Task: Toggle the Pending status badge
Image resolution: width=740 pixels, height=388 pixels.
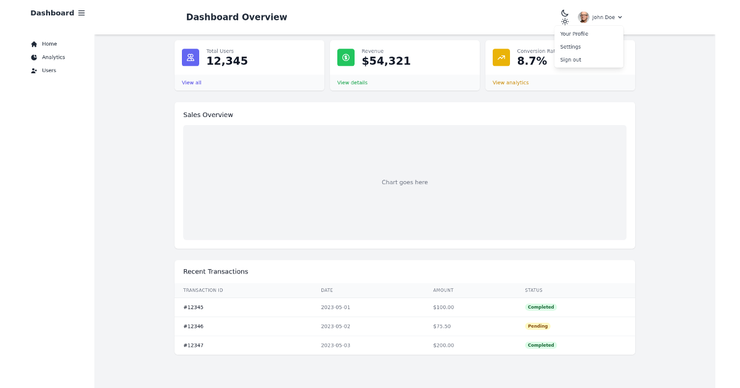Action: tap(537, 326)
